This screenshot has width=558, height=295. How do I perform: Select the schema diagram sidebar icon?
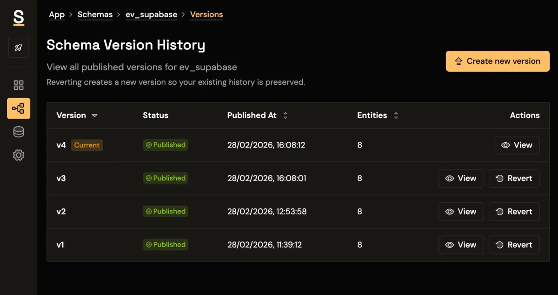[19, 108]
